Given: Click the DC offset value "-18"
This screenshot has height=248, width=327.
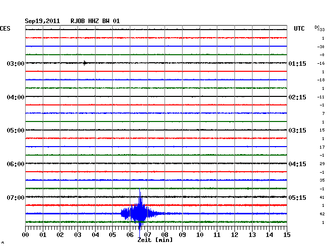Looking at the screenshot, I should tap(321, 80).
